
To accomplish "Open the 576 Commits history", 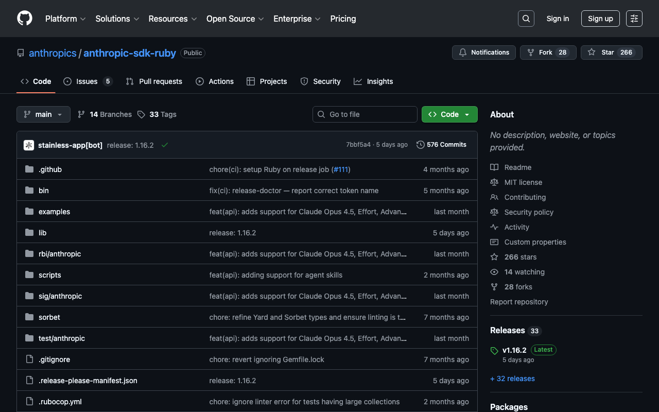I will [441, 145].
